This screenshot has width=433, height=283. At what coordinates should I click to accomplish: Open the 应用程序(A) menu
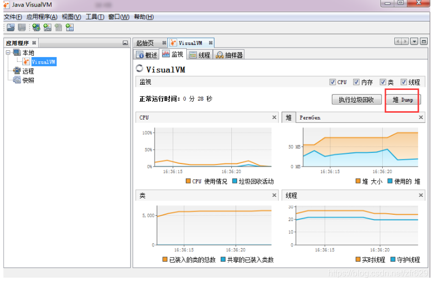pyautogui.click(x=42, y=17)
